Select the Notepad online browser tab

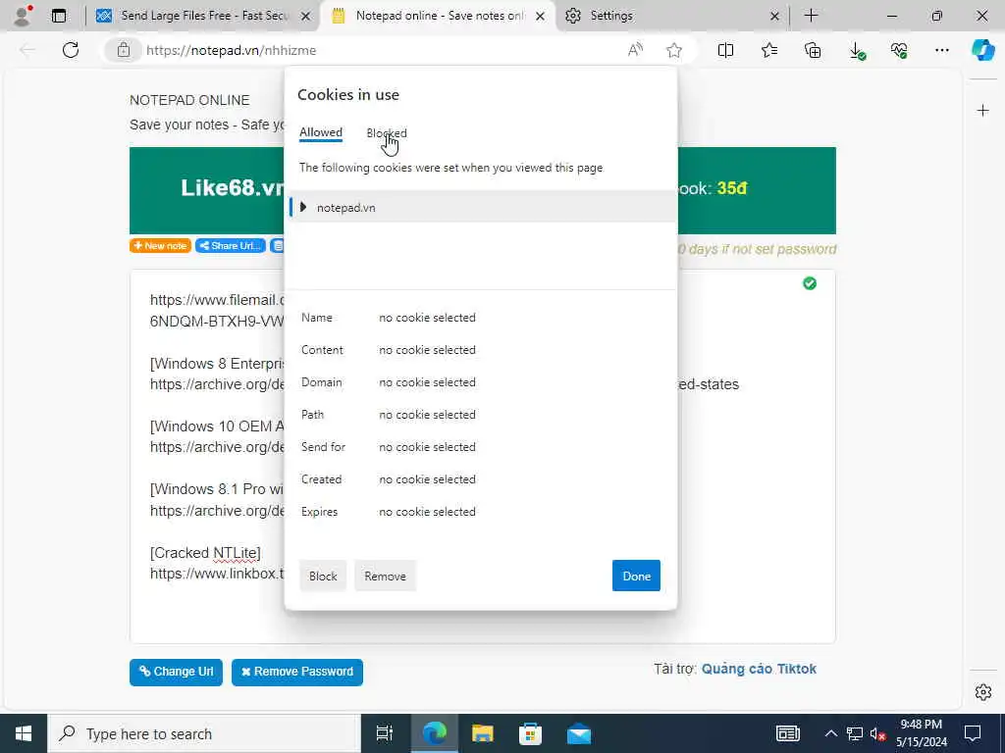440,16
